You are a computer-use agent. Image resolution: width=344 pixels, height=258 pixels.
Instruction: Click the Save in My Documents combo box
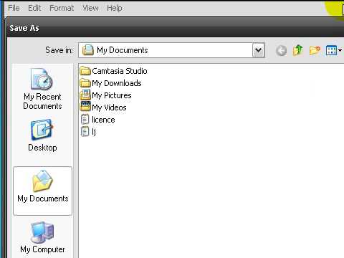tap(171, 50)
